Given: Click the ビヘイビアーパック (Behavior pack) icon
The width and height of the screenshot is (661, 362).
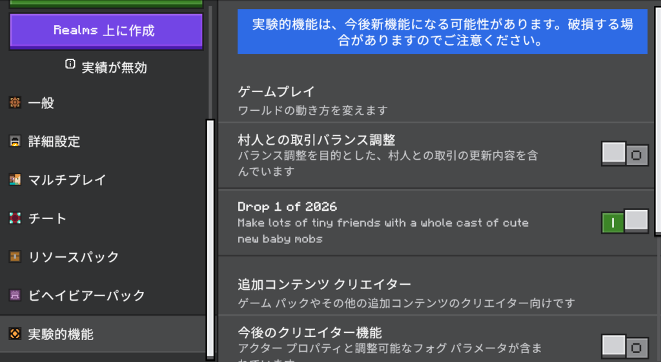Looking at the screenshot, I should pyautogui.click(x=15, y=296).
